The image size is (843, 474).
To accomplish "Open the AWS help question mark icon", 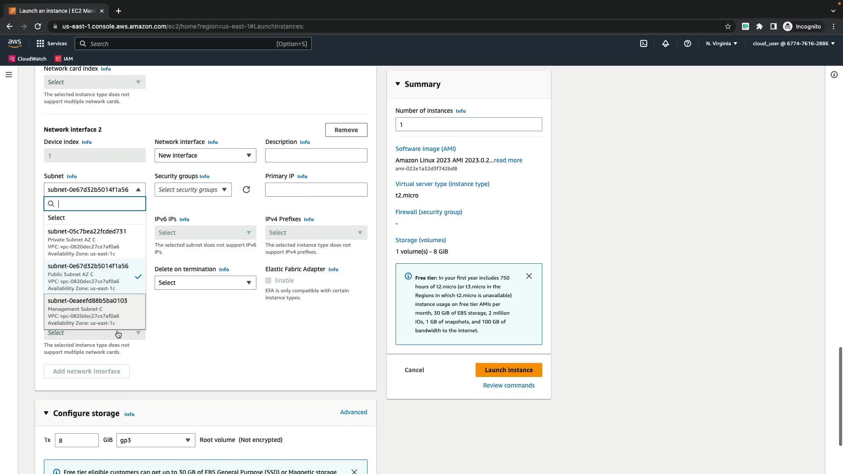I will point(688,43).
